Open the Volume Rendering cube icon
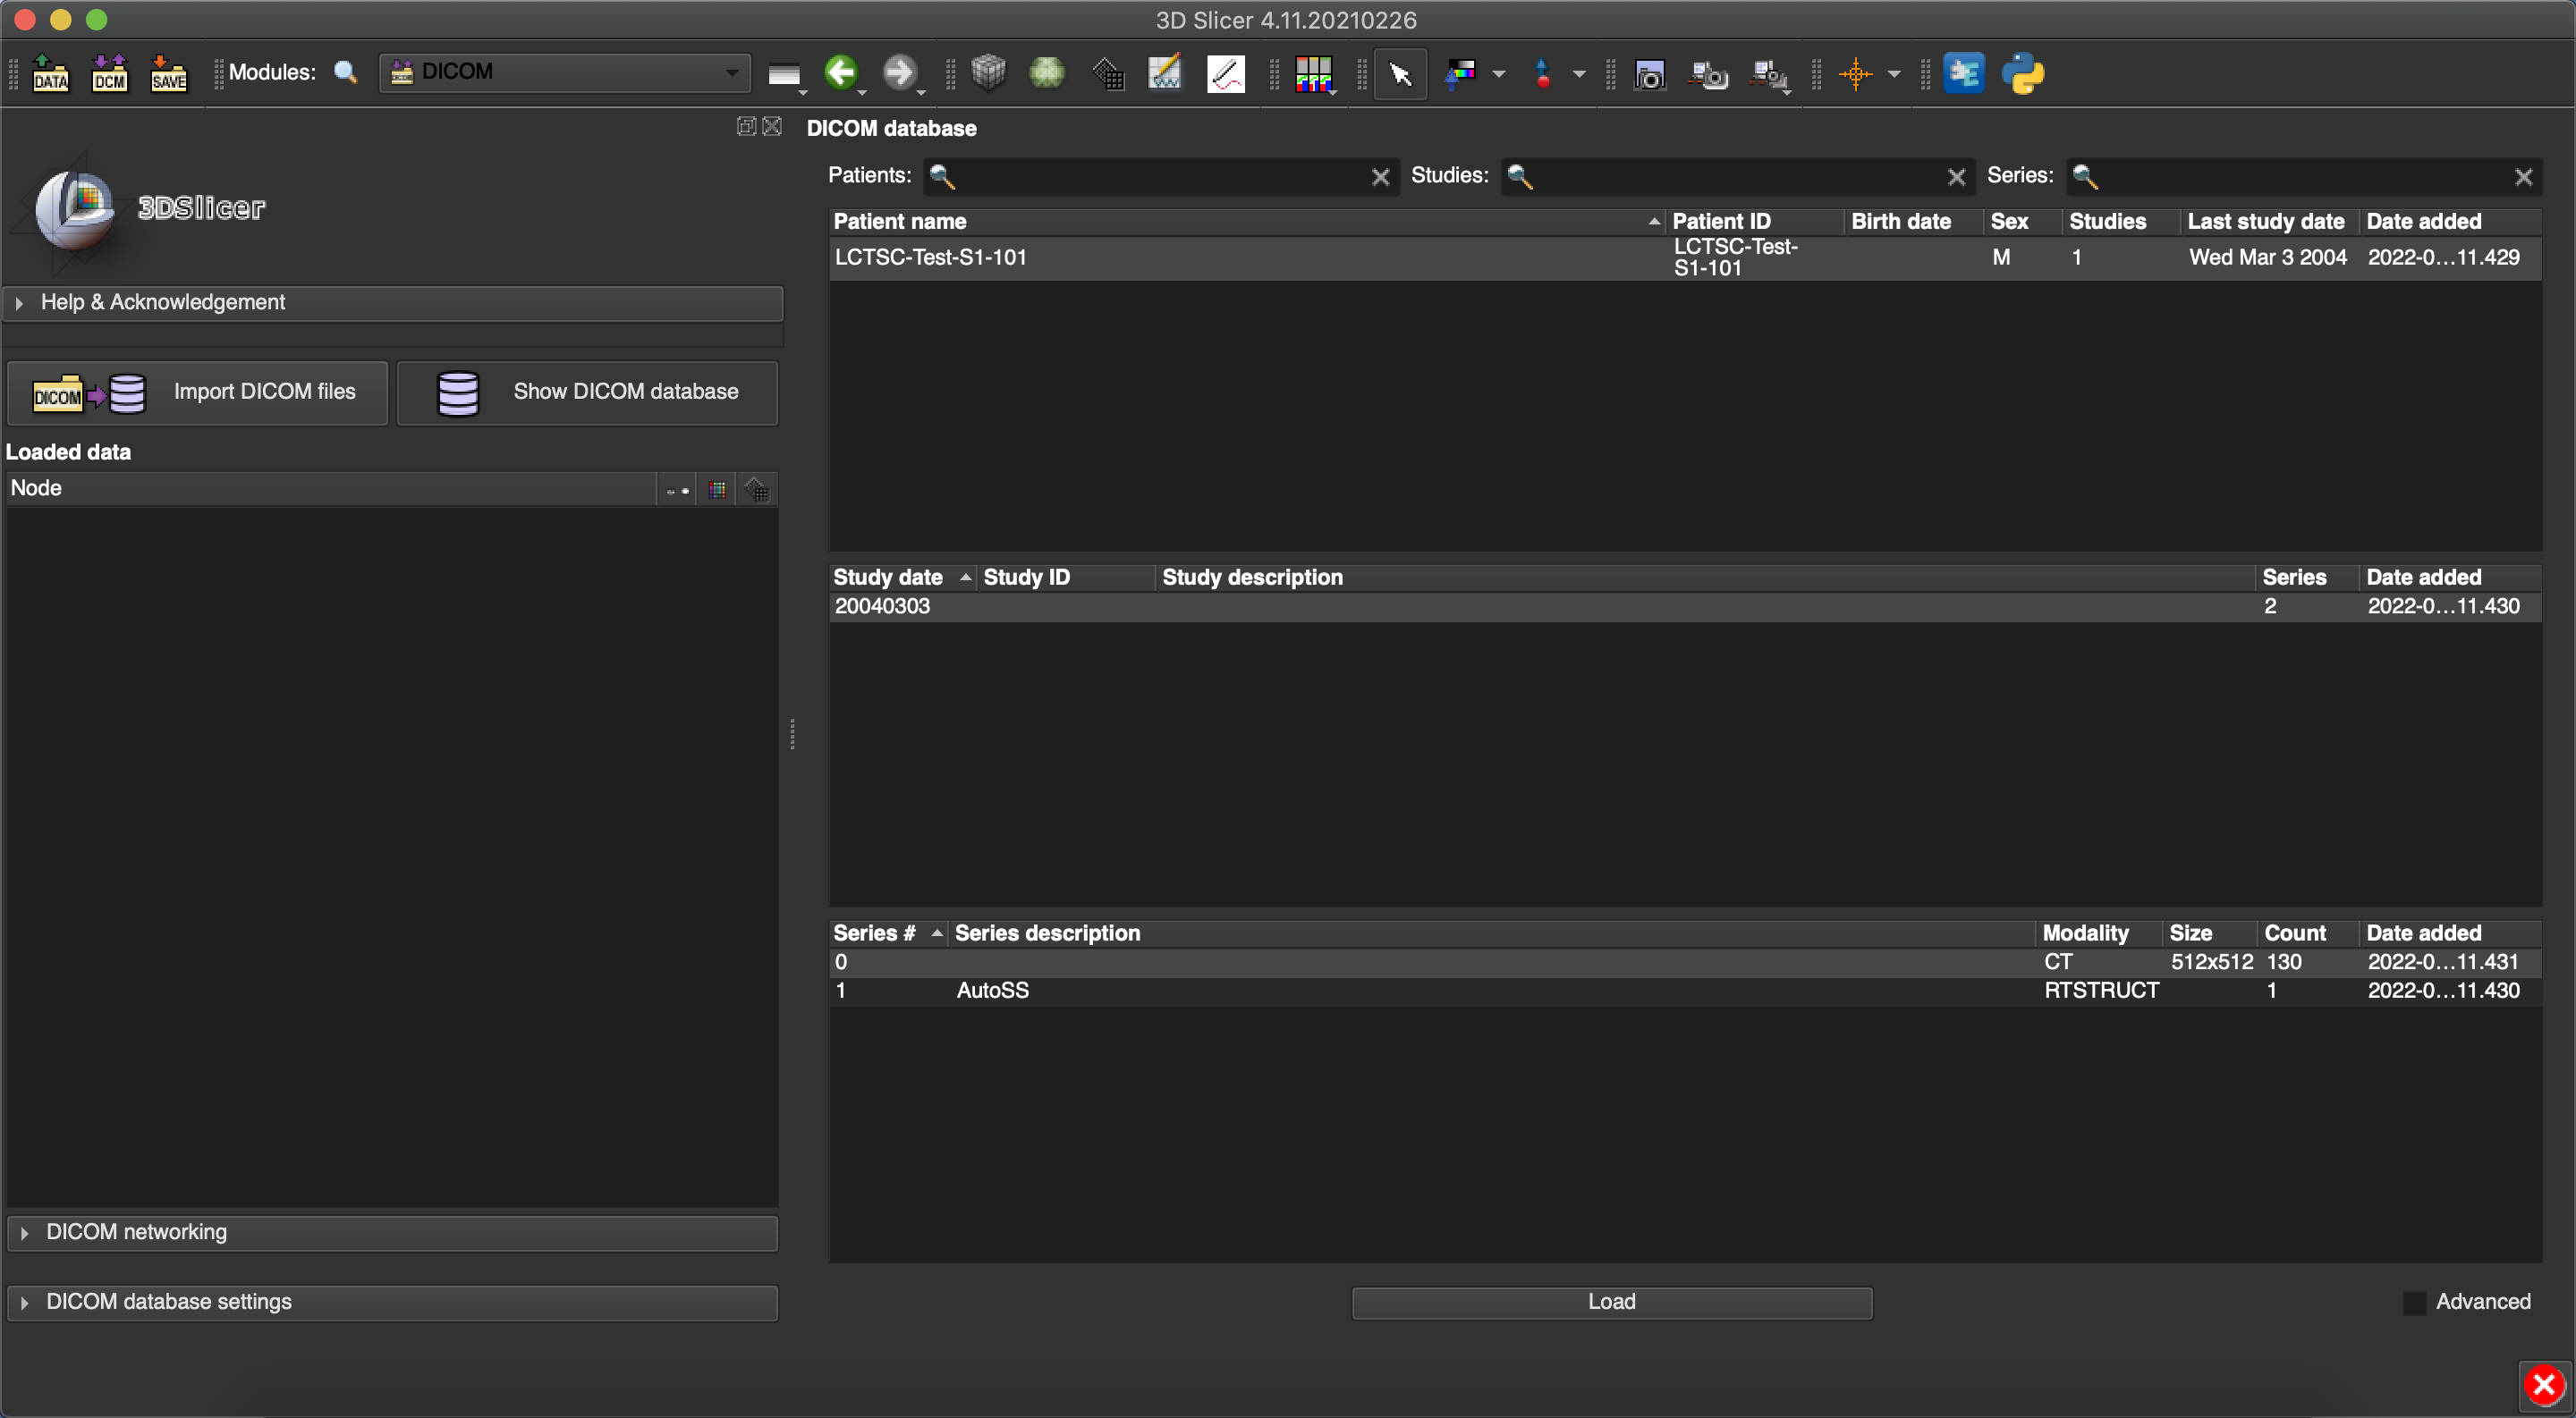 tap(988, 72)
